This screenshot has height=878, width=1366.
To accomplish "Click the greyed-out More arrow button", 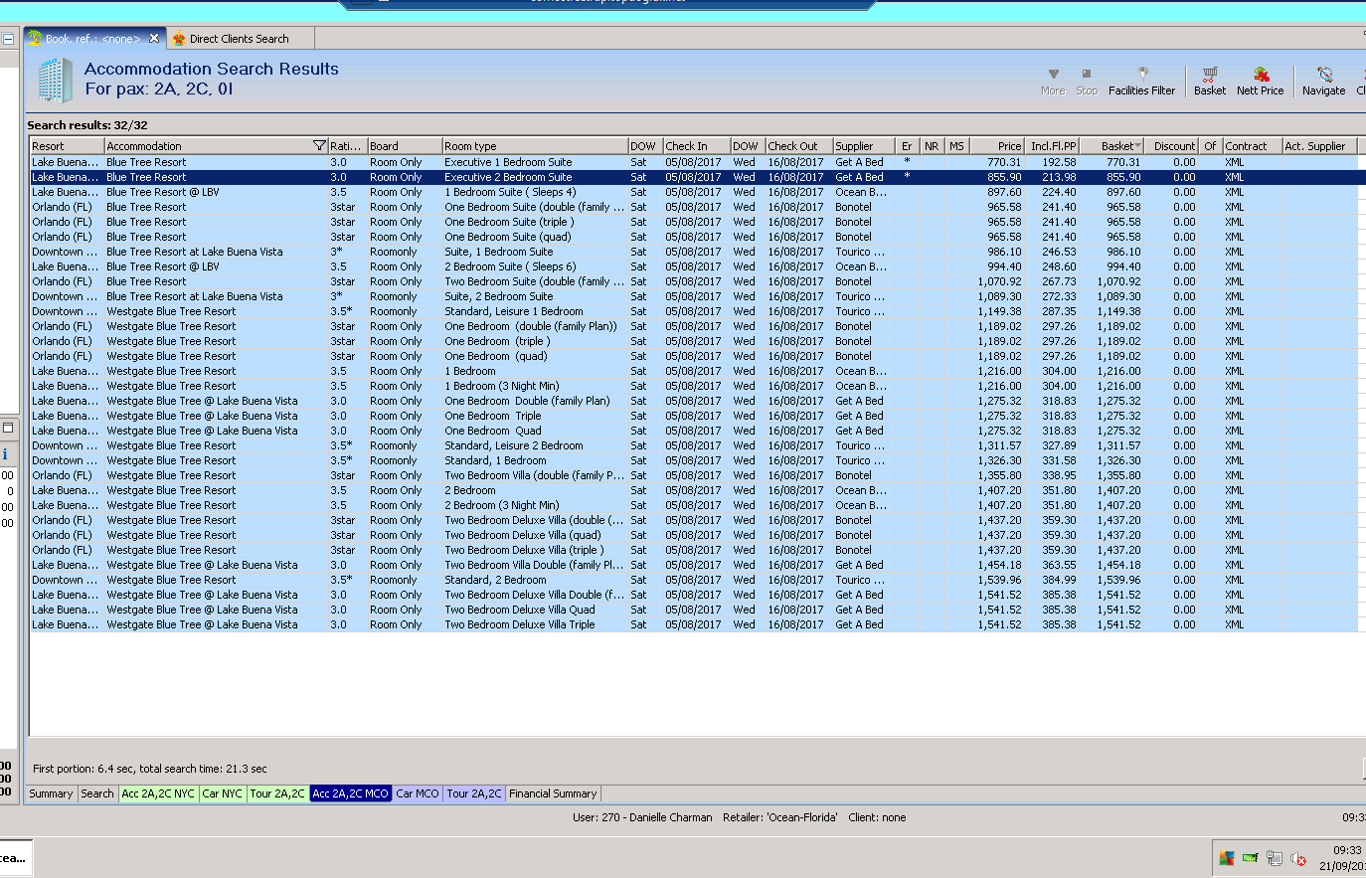I will click(x=1053, y=82).
